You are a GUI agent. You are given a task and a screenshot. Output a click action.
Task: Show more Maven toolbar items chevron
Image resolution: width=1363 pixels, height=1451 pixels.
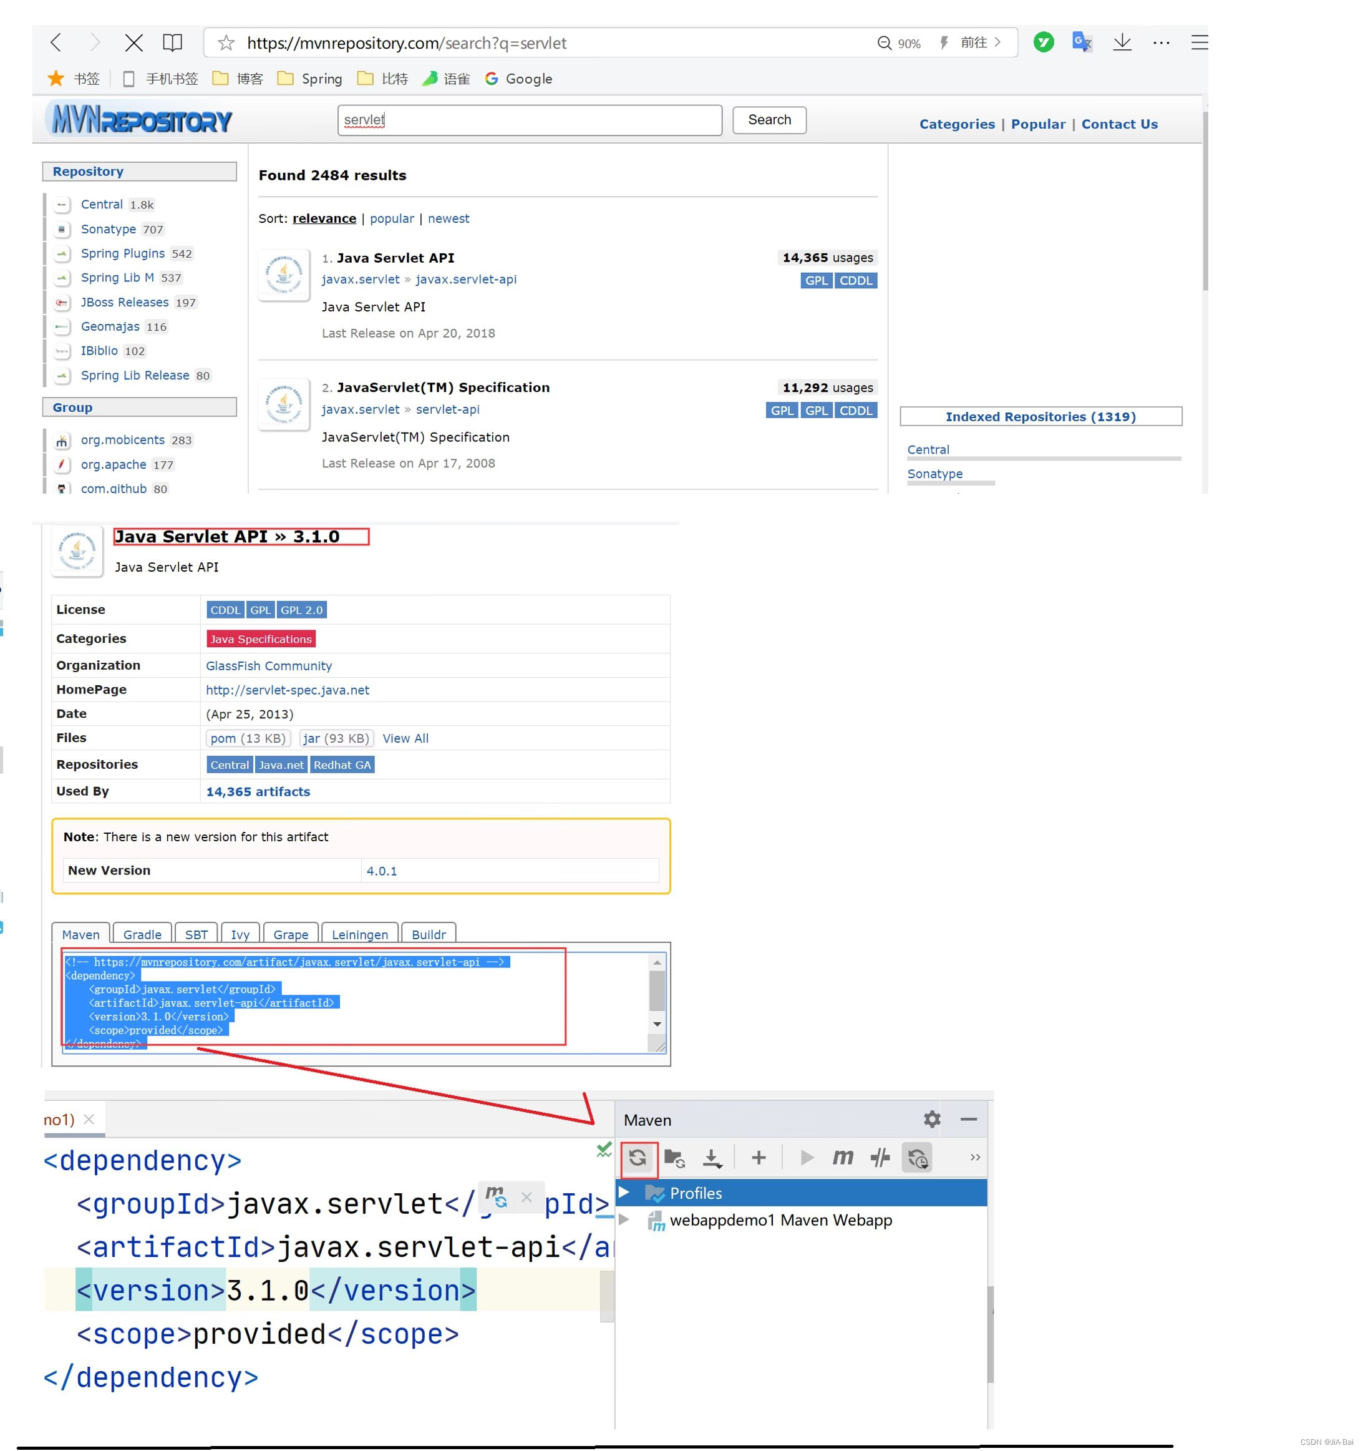[x=975, y=1158]
